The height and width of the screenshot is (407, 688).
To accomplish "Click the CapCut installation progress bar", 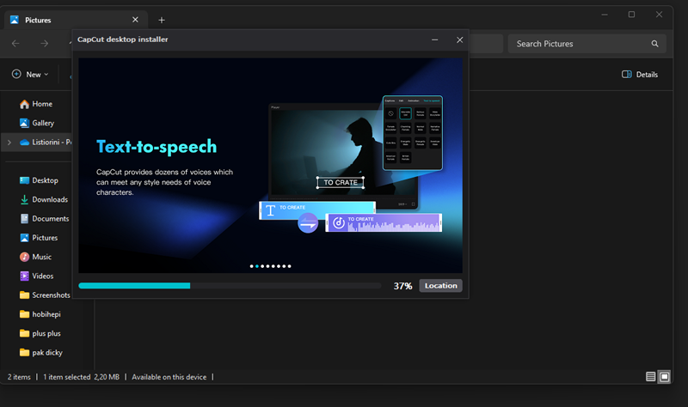I will 229,285.
